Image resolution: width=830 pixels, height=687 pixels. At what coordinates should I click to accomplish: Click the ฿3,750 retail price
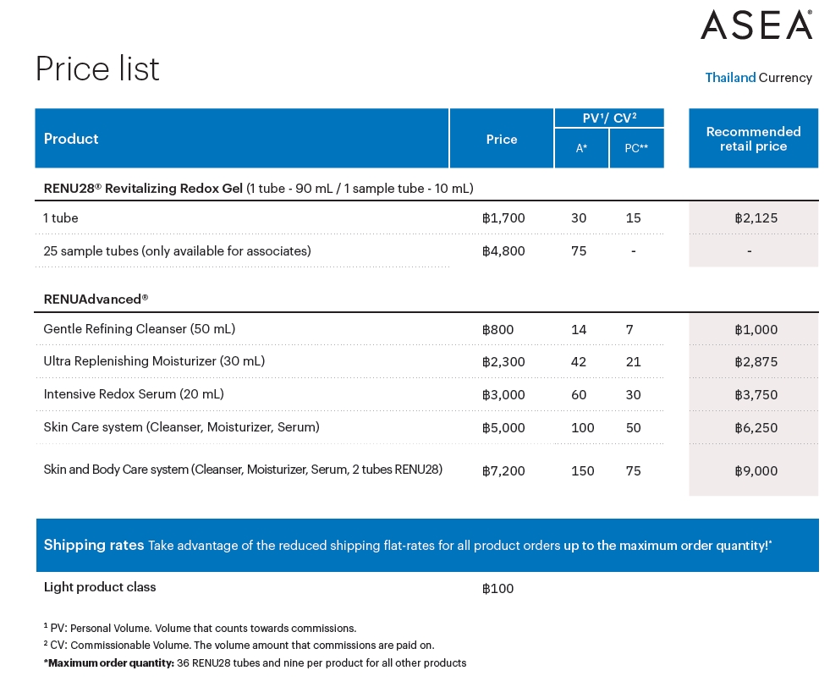click(x=756, y=395)
